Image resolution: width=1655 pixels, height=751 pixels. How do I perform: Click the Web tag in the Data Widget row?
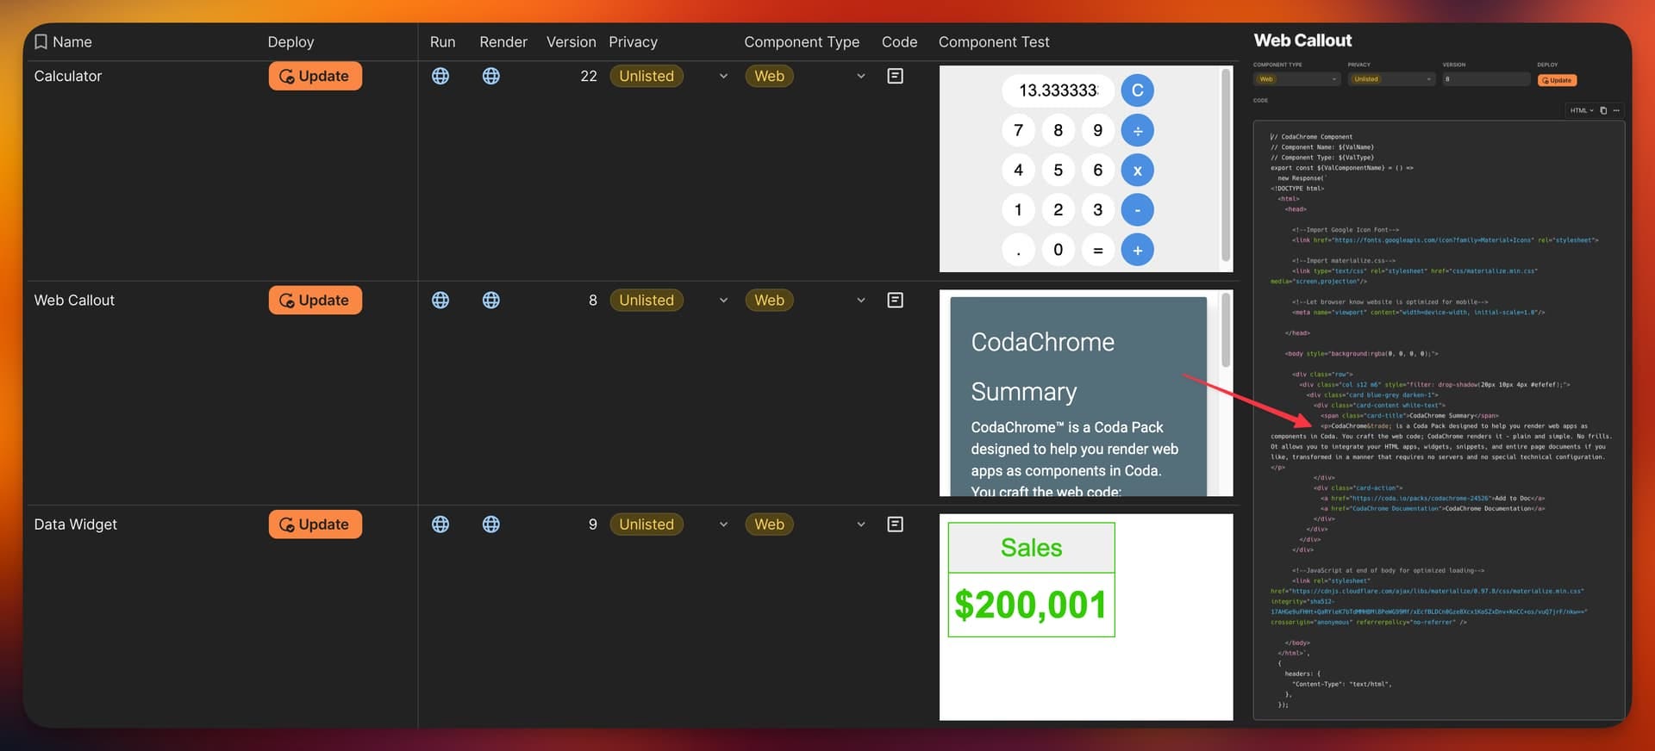click(x=769, y=524)
